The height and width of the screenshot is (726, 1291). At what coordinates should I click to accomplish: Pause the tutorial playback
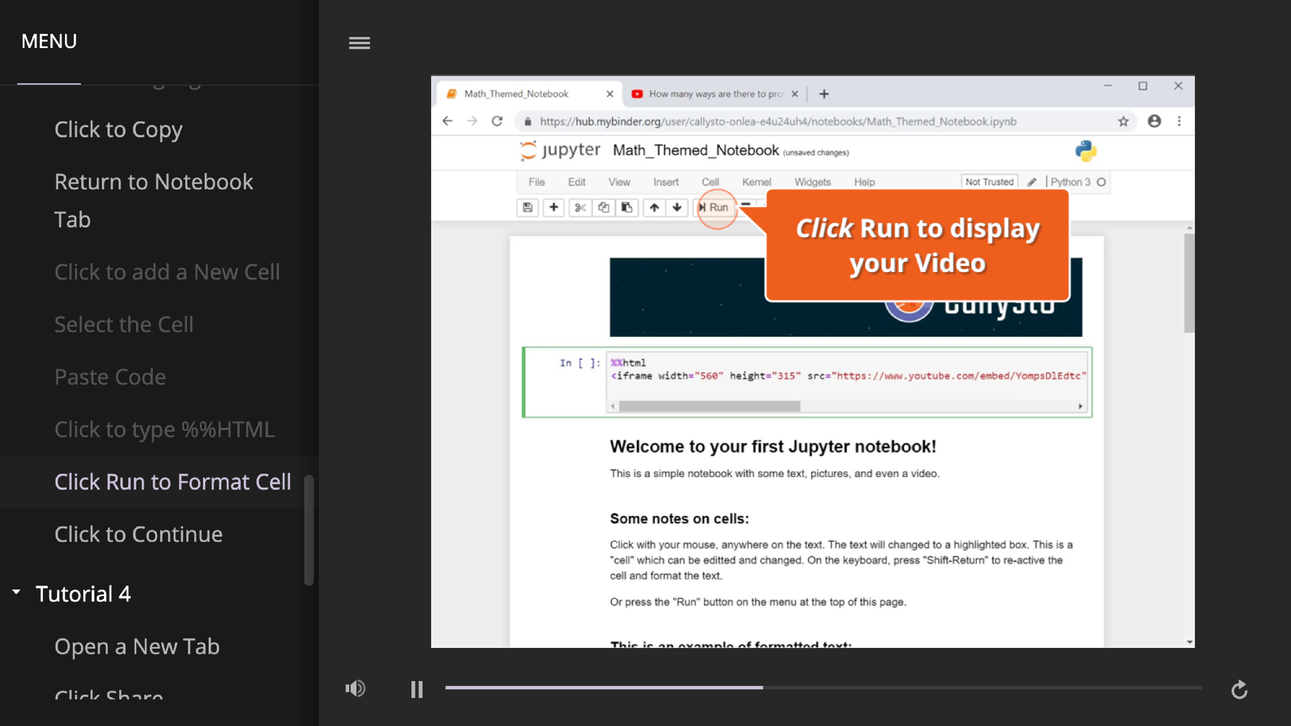[417, 689]
